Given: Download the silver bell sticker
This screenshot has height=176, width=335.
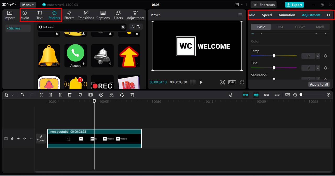Looking at the screenshot, I should [110, 64].
